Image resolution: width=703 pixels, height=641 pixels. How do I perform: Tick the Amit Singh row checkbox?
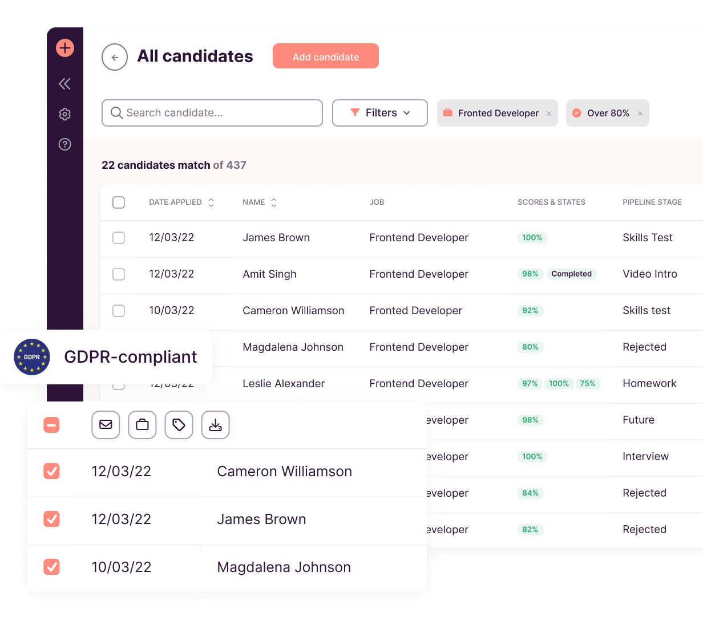[x=119, y=274]
